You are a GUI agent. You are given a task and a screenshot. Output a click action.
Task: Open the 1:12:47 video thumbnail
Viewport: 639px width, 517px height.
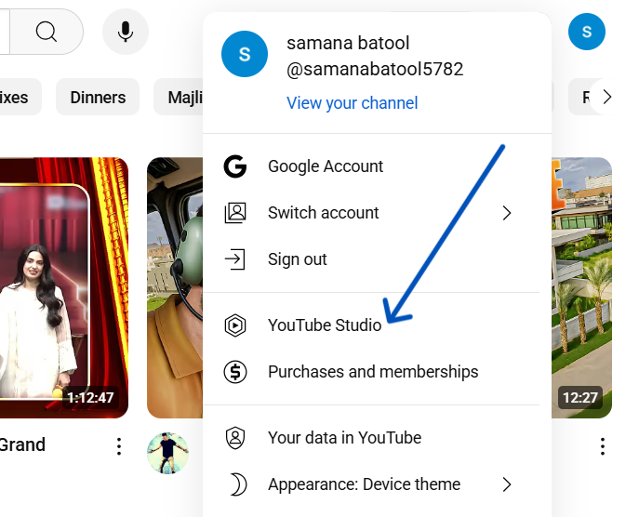click(x=64, y=287)
